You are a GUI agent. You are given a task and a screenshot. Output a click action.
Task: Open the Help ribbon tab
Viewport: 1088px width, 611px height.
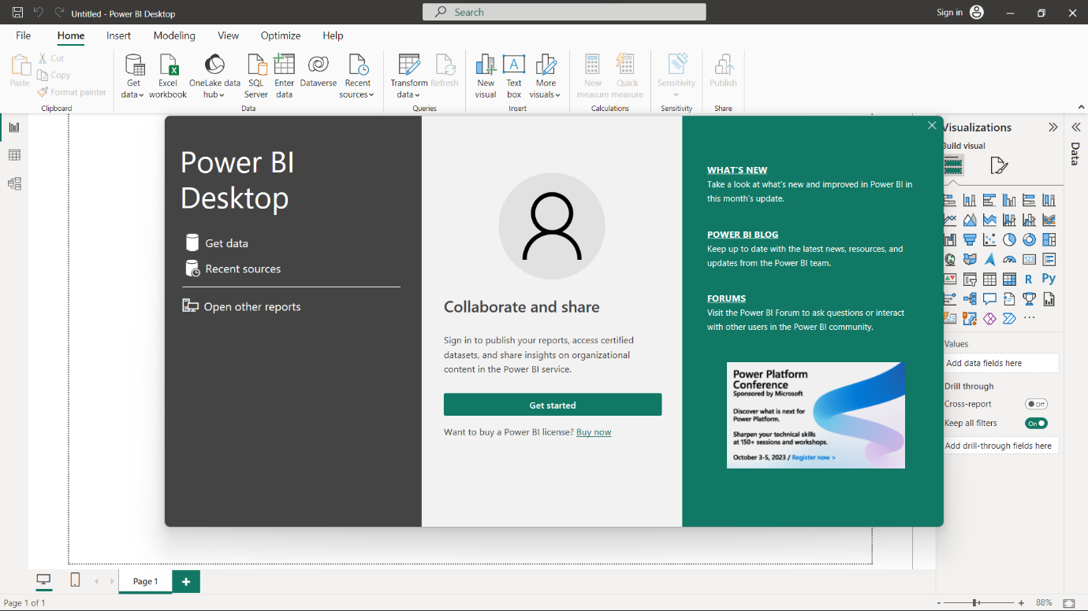[x=333, y=35]
